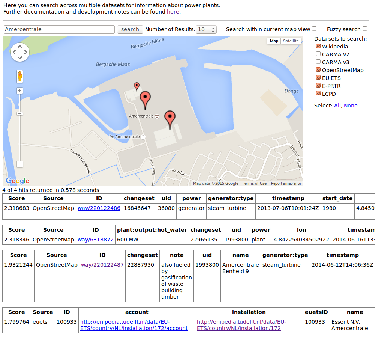The width and height of the screenshot is (375, 338).
Task: Uncheck the OpenStreetMap dataset
Action: (318, 70)
